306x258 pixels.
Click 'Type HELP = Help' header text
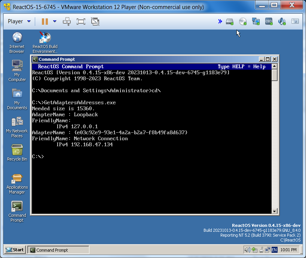coord(242,66)
